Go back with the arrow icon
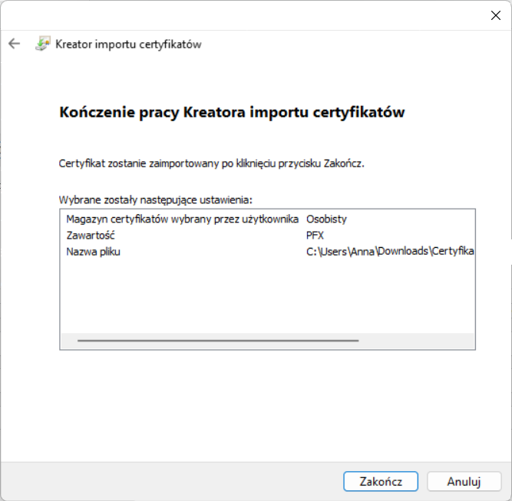This screenshot has width=512, height=501. pyautogui.click(x=14, y=44)
